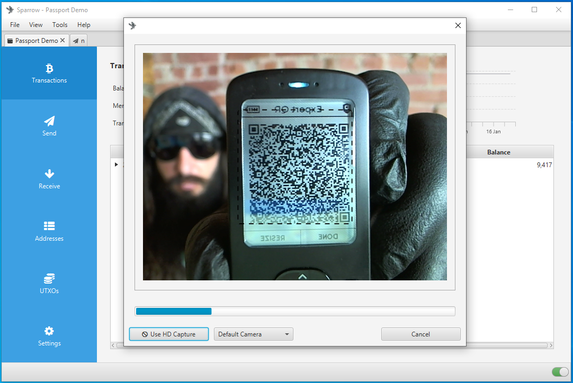Click the webcam preview image

[295, 167]
